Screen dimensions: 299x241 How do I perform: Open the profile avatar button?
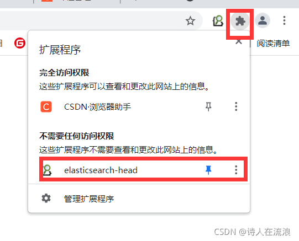(x=263, y=20)
